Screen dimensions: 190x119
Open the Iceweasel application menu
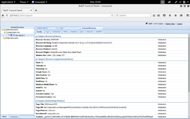(x=40, y=2)
